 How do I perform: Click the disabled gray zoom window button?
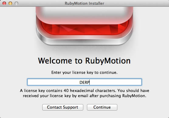(16, 3)
